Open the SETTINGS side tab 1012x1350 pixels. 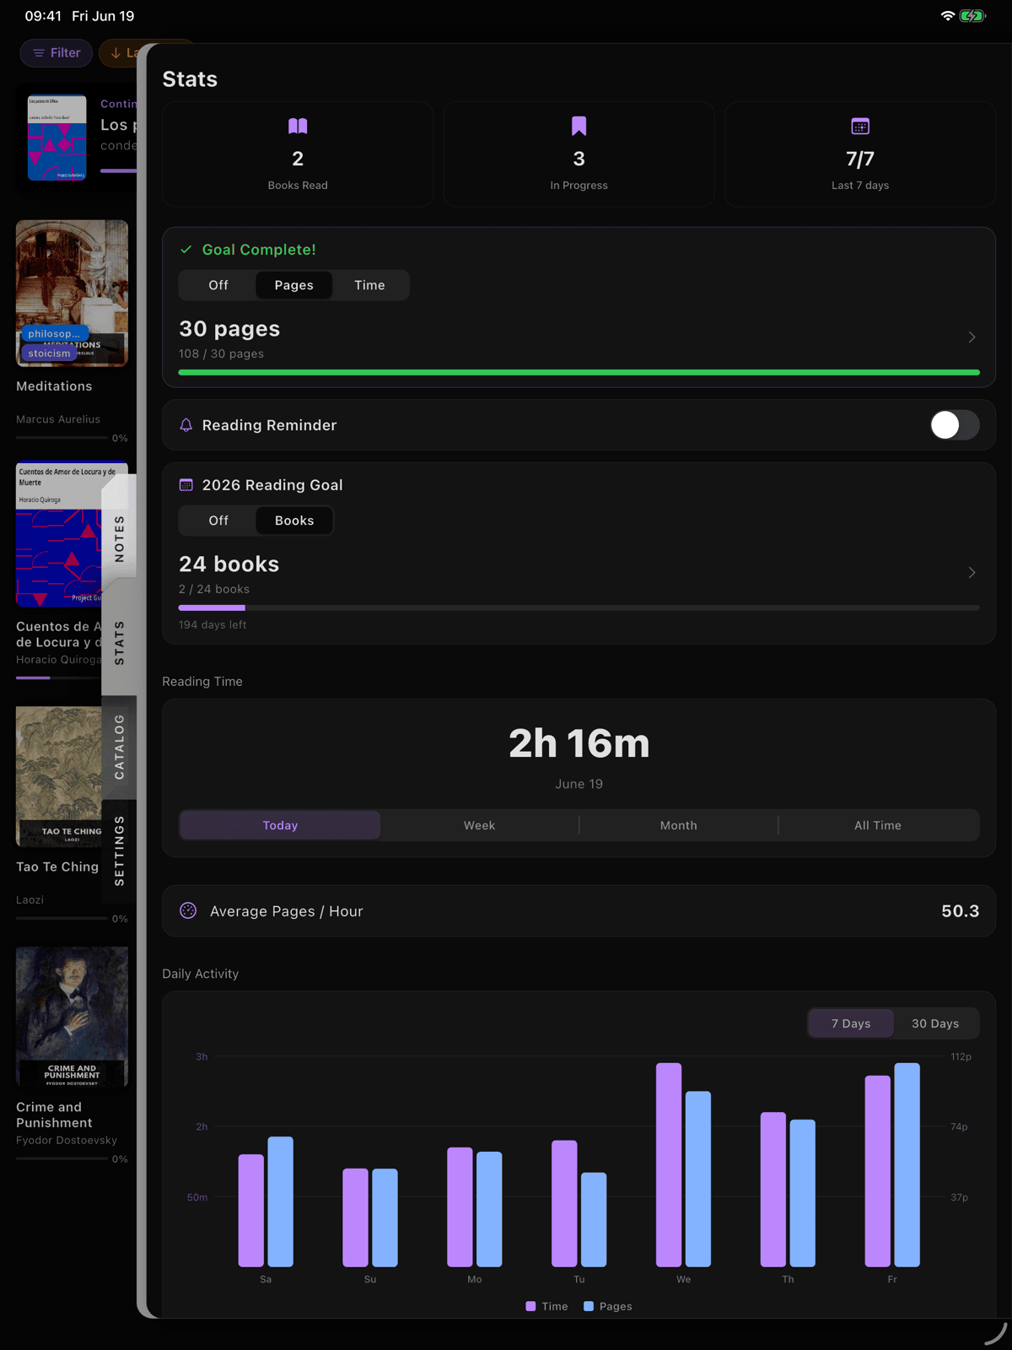click(119, 850)
